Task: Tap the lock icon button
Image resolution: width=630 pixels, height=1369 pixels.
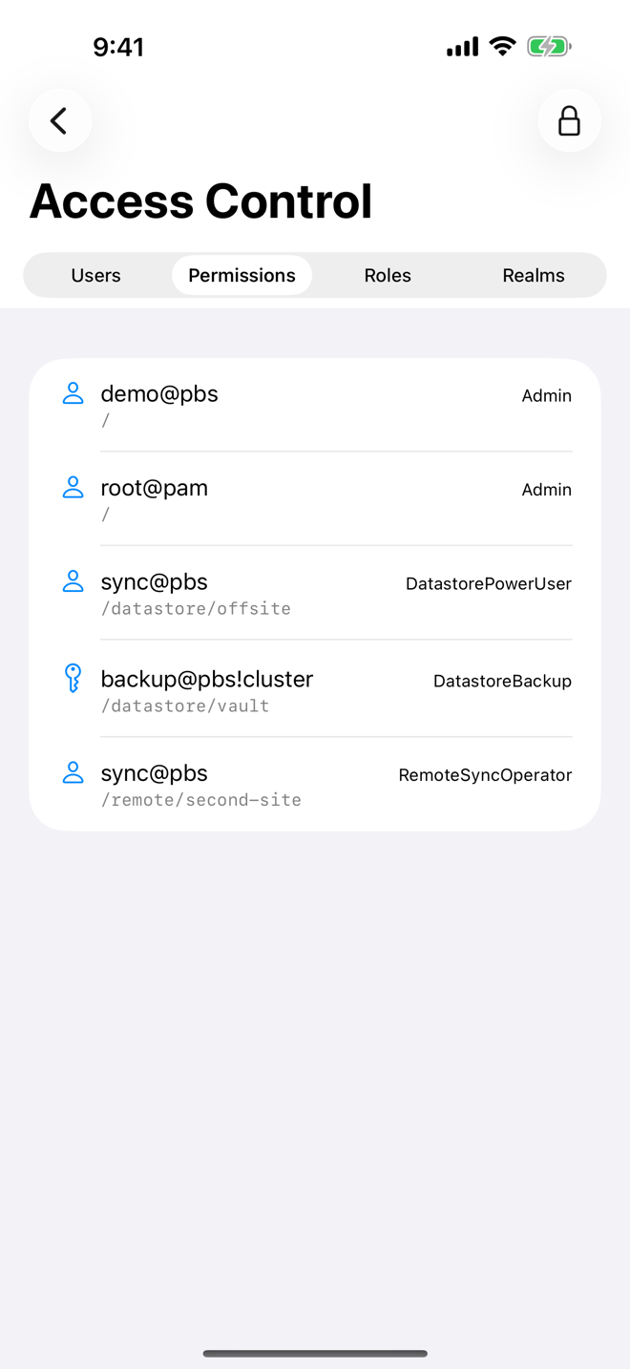Action: click(x=569, y=120)
